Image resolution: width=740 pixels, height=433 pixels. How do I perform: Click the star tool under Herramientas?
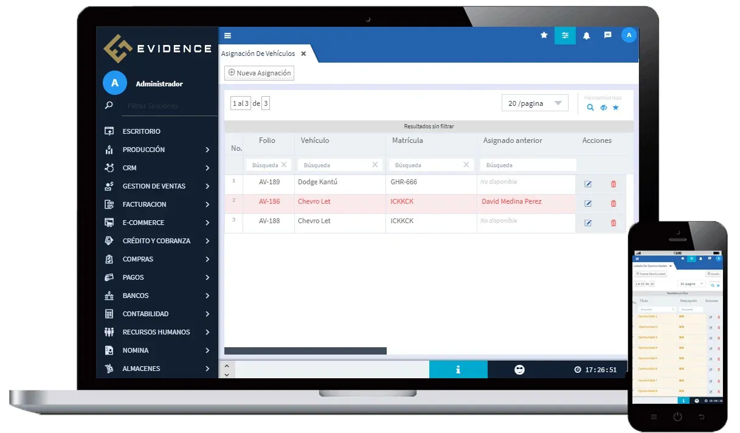pos(615,107)
